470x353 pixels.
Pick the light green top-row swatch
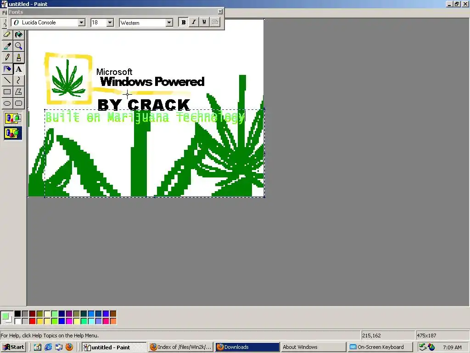pos(54,313)
